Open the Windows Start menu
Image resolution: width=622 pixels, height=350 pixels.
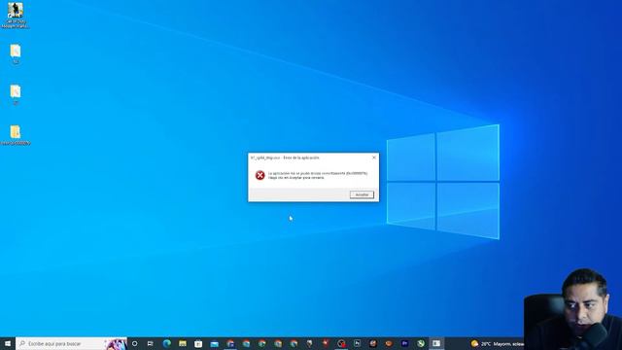(x=8, y=343)
